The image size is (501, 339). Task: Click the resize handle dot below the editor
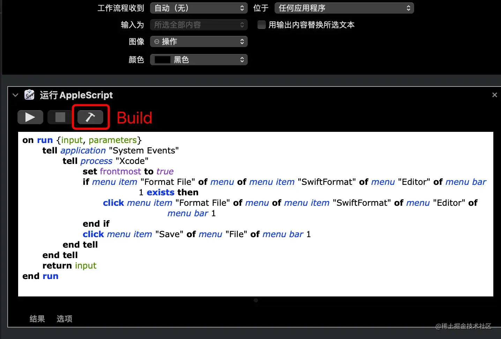[256, 300]
